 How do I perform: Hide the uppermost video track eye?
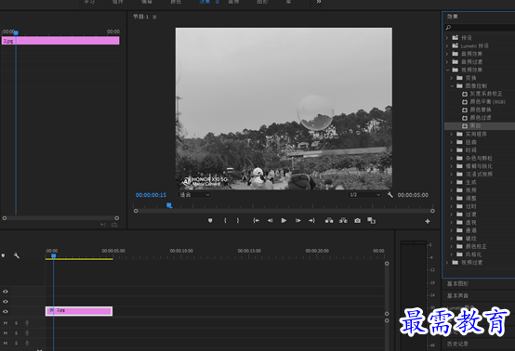coord(6,292)
